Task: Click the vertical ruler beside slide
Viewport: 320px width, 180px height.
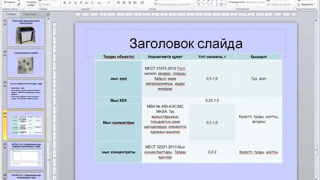Action: coord(54,101)
